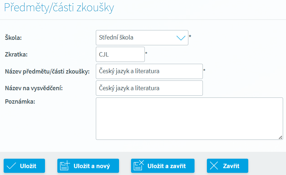The width and height of the screenshot is (286, 175).
Task: Click the Název předmětu/části zkoušky: label
Action: pyautogui.click(x=47, y=72)
